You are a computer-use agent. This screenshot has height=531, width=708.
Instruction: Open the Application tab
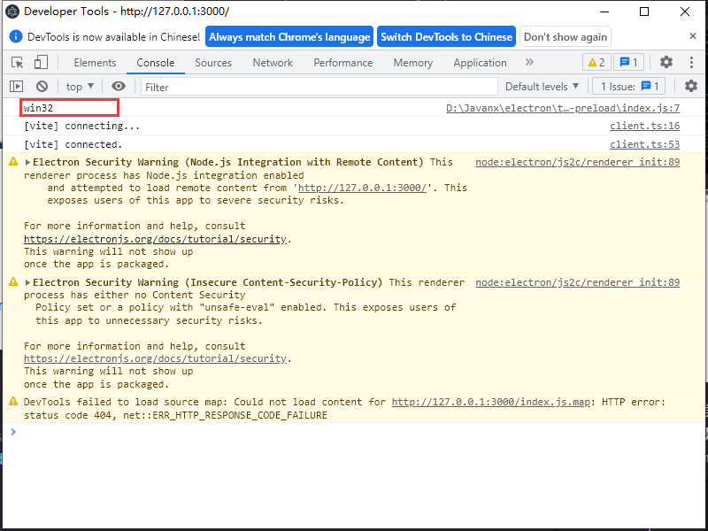[x=480, y=63]
